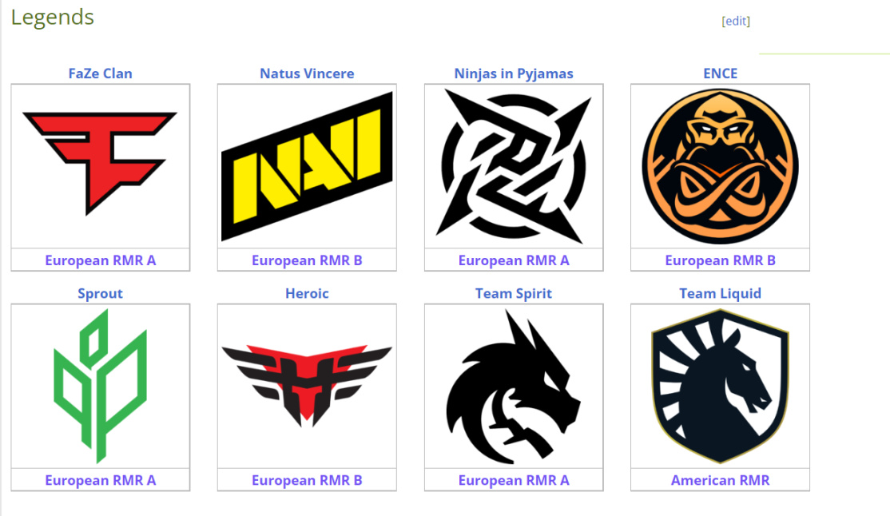Follow the Natus Vincere title link

[307, 73]
